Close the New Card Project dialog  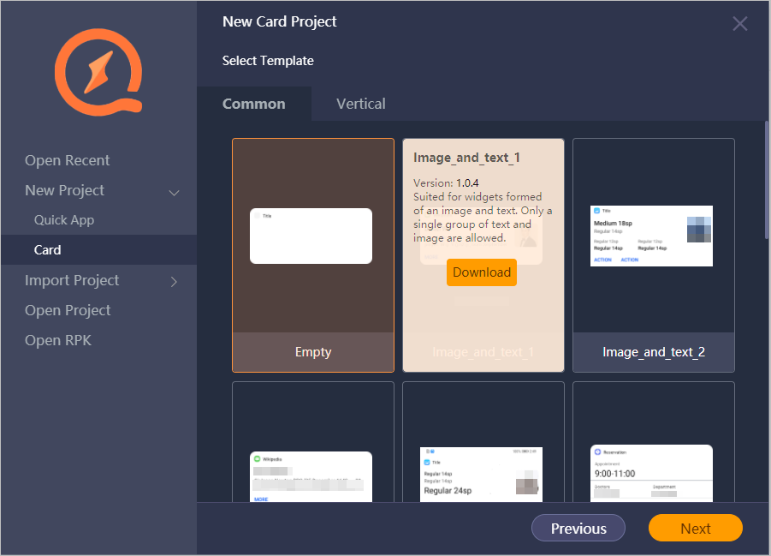[739, 23]
